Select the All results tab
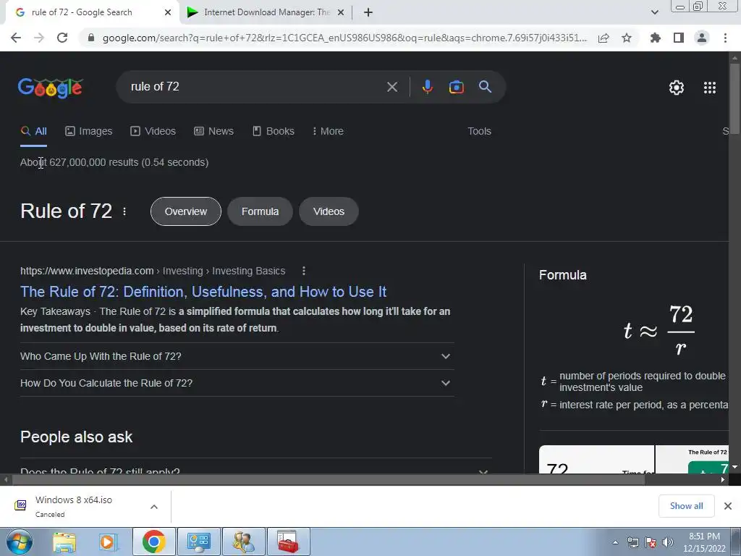This screenshot has height=556, width=741. tap(33, 131)
